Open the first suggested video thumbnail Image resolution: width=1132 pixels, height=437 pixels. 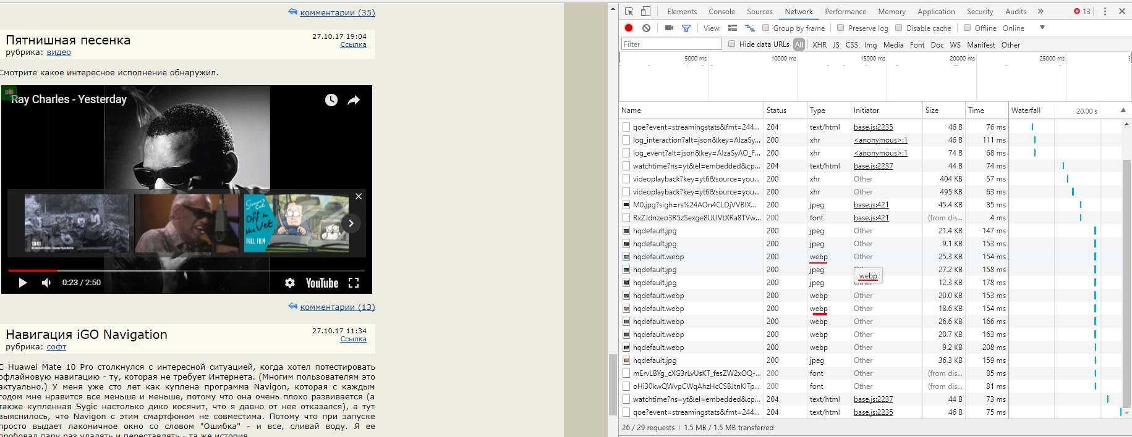point(77,223)
